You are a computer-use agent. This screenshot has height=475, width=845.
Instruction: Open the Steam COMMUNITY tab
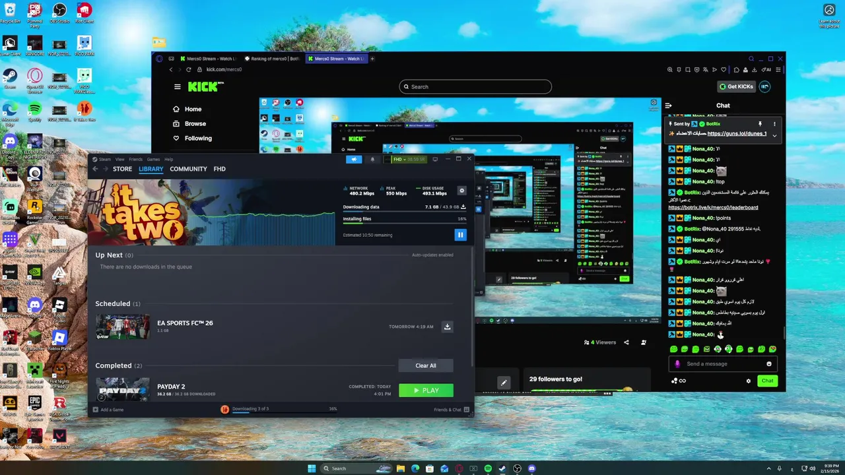click(x=188, y=169)
